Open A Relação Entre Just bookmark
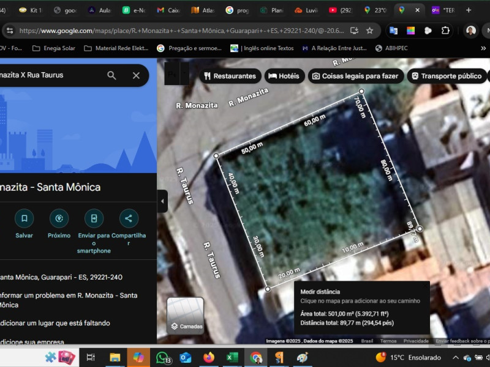This screenshot has height=367, width=490. click(334, 48)
